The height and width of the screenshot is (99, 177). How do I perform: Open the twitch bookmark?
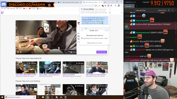(x=19, y=9)
